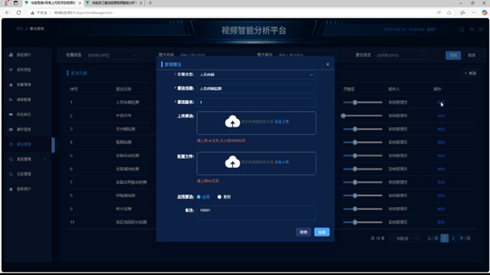Click the user profile icon in header

coord(472,29)
